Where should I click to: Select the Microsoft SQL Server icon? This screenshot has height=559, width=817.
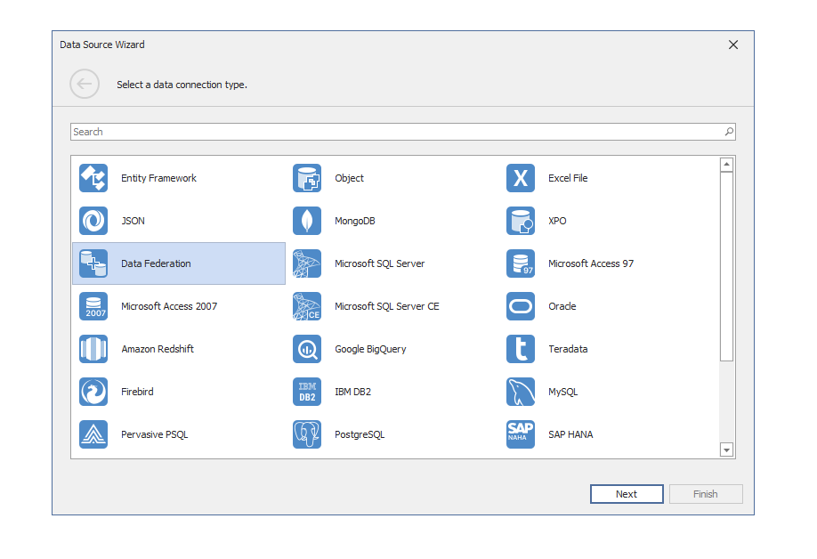[x=307, y=263]
